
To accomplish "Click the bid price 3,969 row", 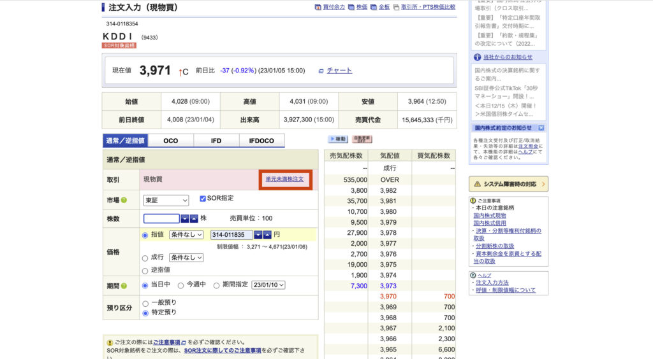I will tap(390, 307).
